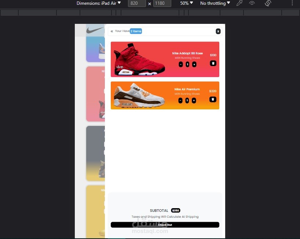Click the eyedropper color picker icon in toolbar

[x=239, y=3]
